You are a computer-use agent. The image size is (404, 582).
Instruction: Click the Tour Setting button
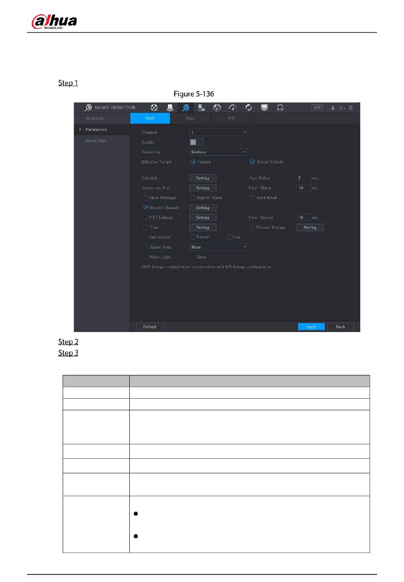pos(203,227)
